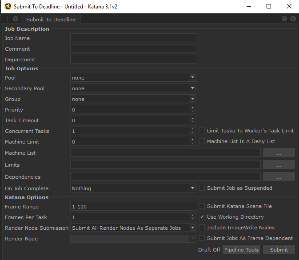The height and width of the screenshot is (260, 299).
Task: Click the Department input field
Action: [133, 59]
